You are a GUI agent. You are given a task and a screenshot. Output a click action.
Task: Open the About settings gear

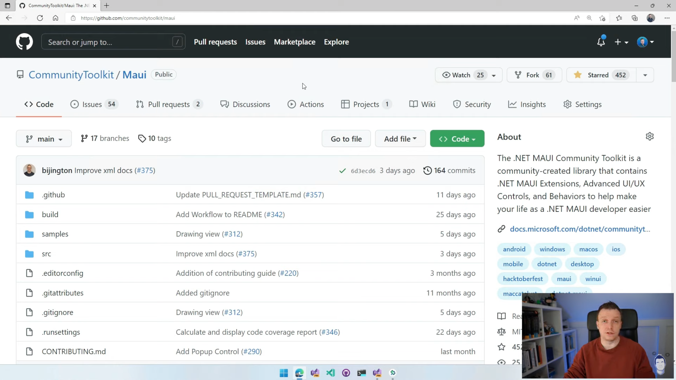coord(650,136)
